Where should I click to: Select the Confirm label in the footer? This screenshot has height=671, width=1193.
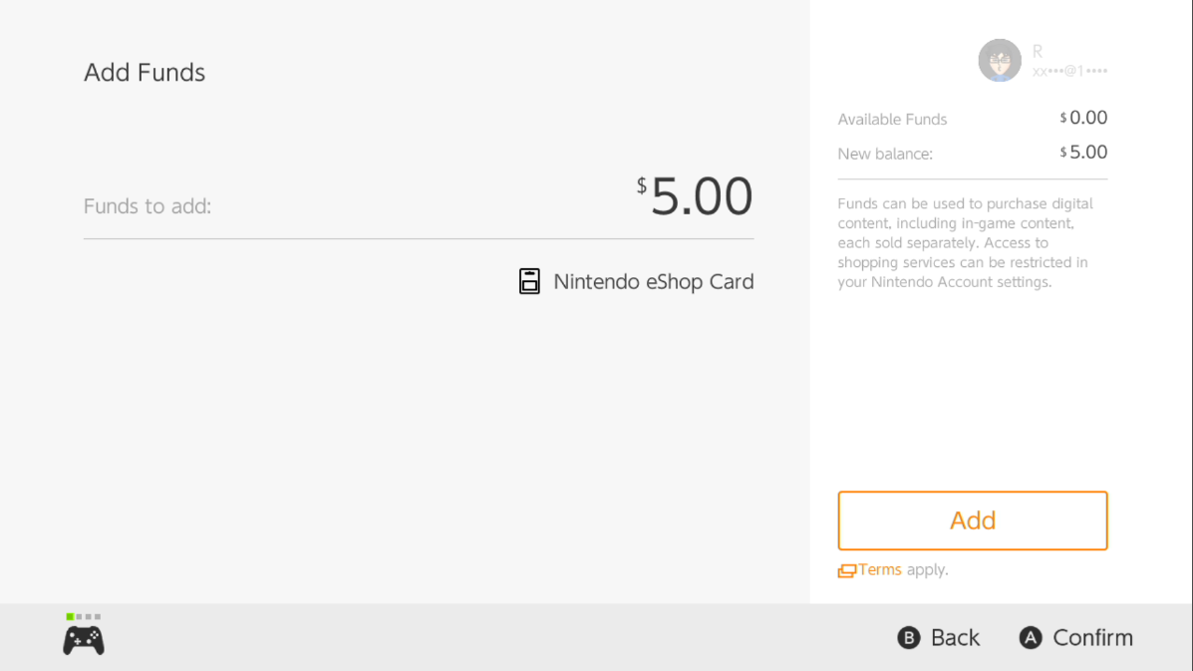tap(1092, 638)
